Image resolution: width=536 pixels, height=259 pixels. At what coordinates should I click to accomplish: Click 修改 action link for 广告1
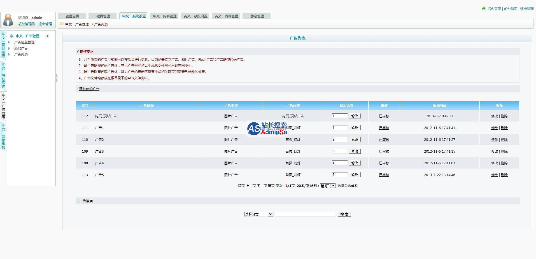point(495,128)
